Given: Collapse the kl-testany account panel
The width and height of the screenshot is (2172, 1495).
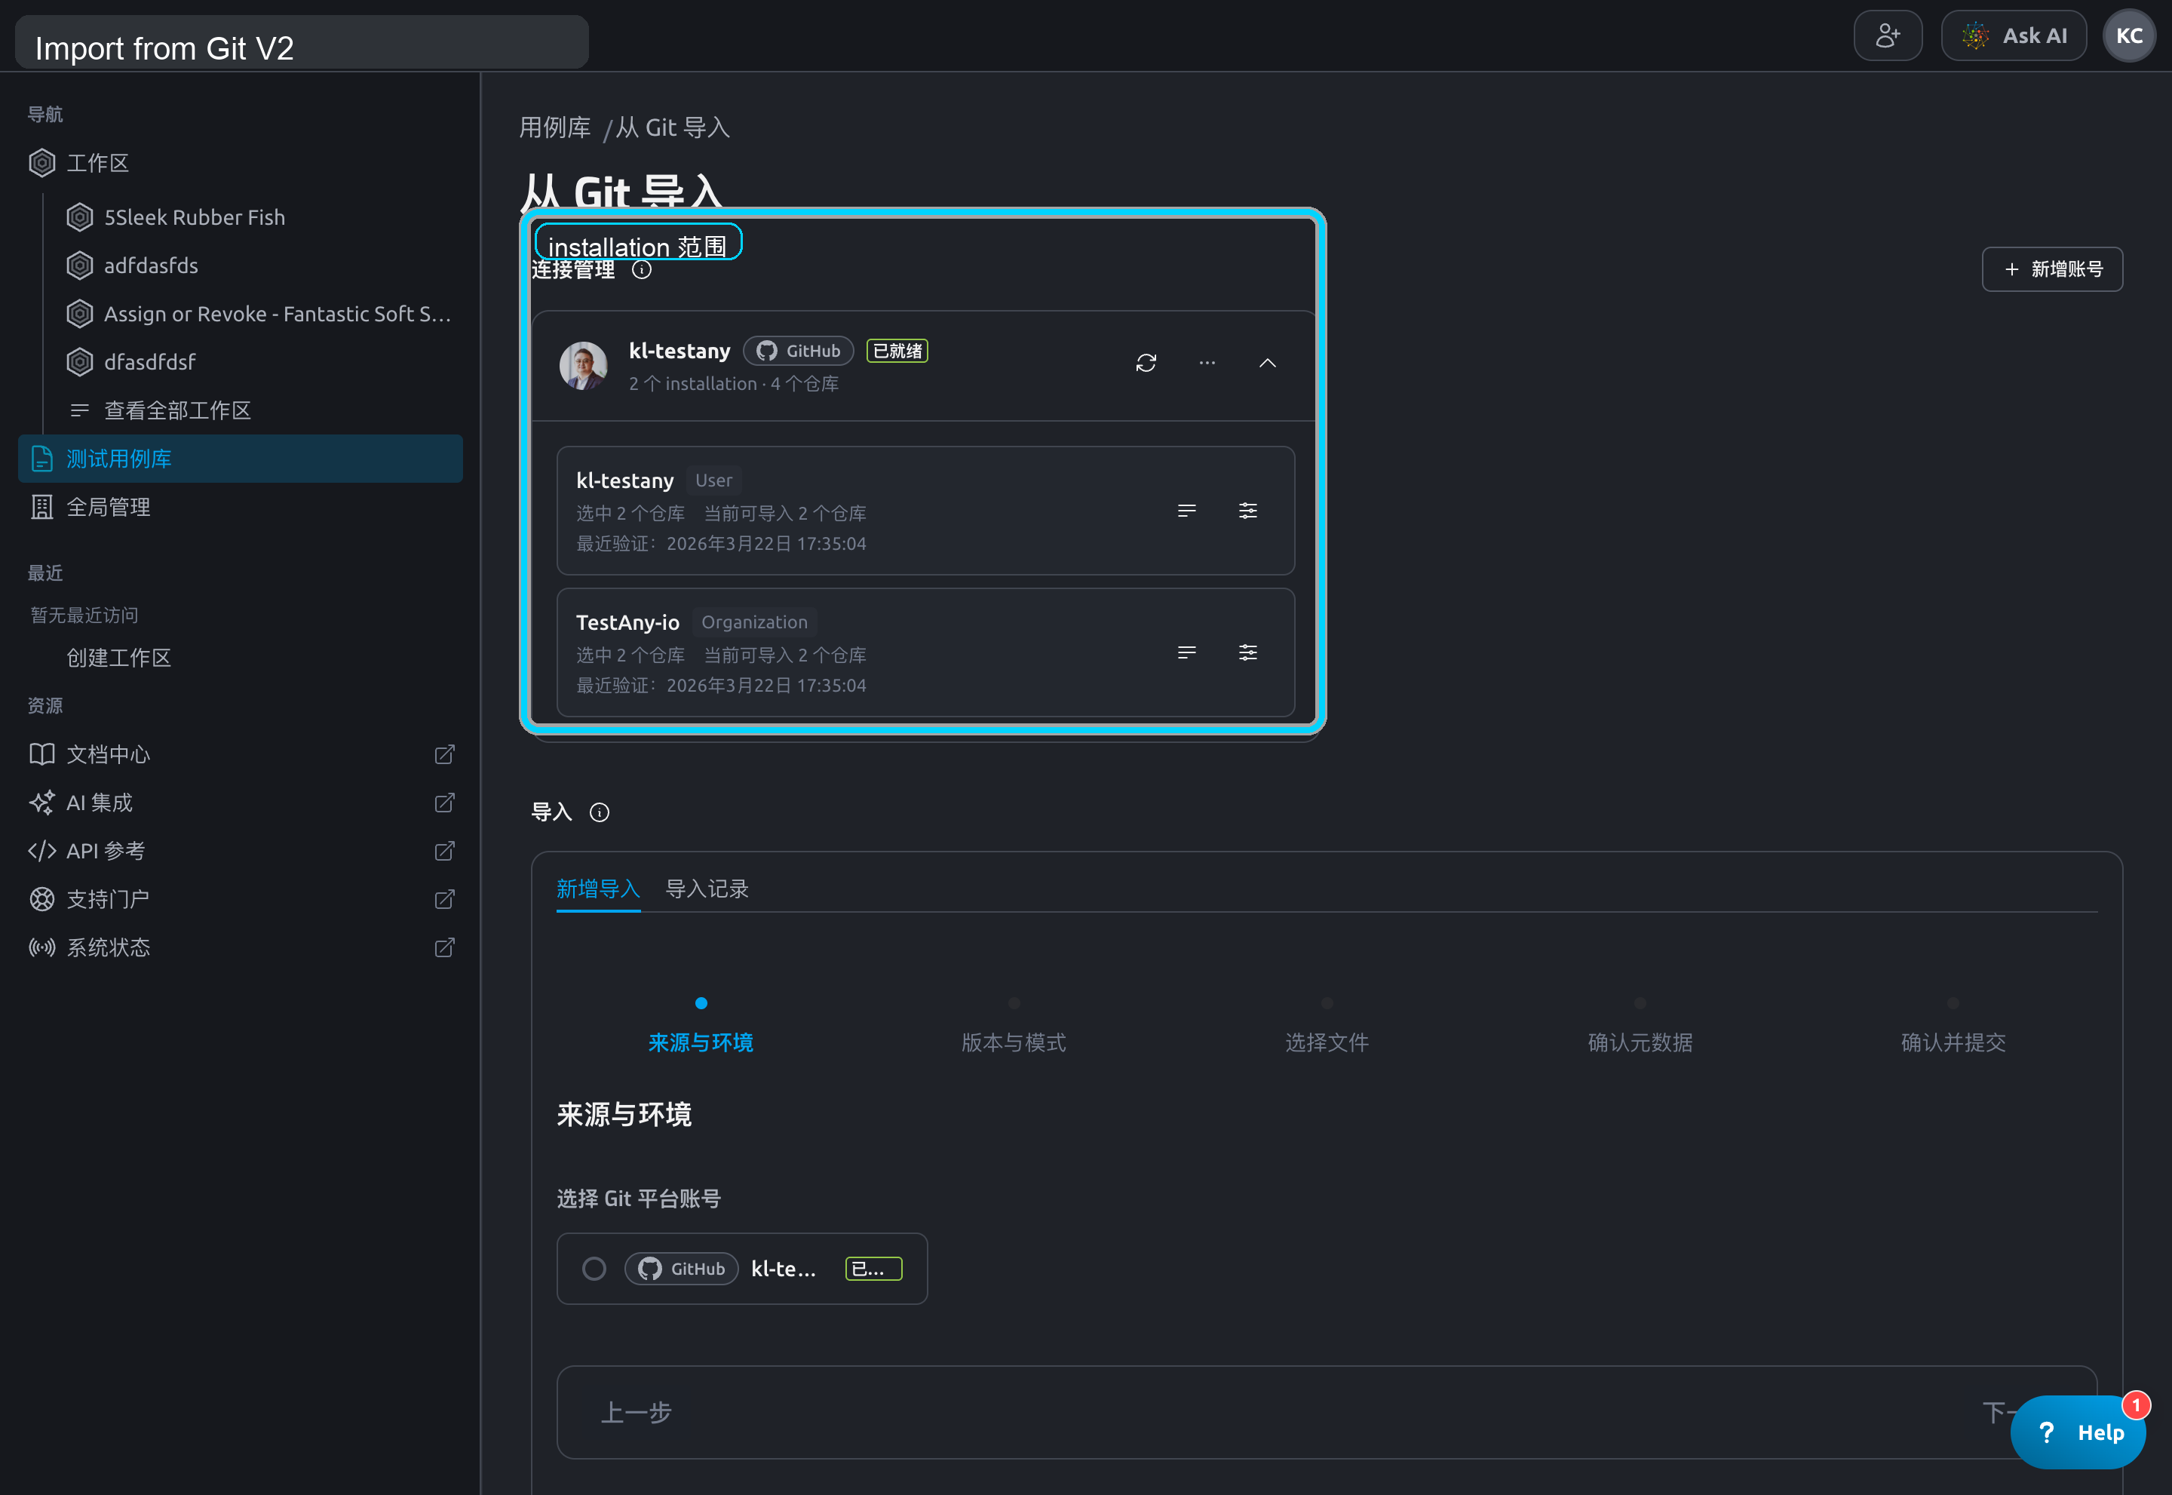Looking at the screenshot, I should click(x=1267, y=363).
